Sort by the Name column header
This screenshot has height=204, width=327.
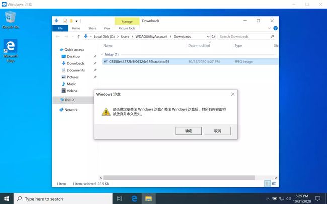[x=108, y=45]
